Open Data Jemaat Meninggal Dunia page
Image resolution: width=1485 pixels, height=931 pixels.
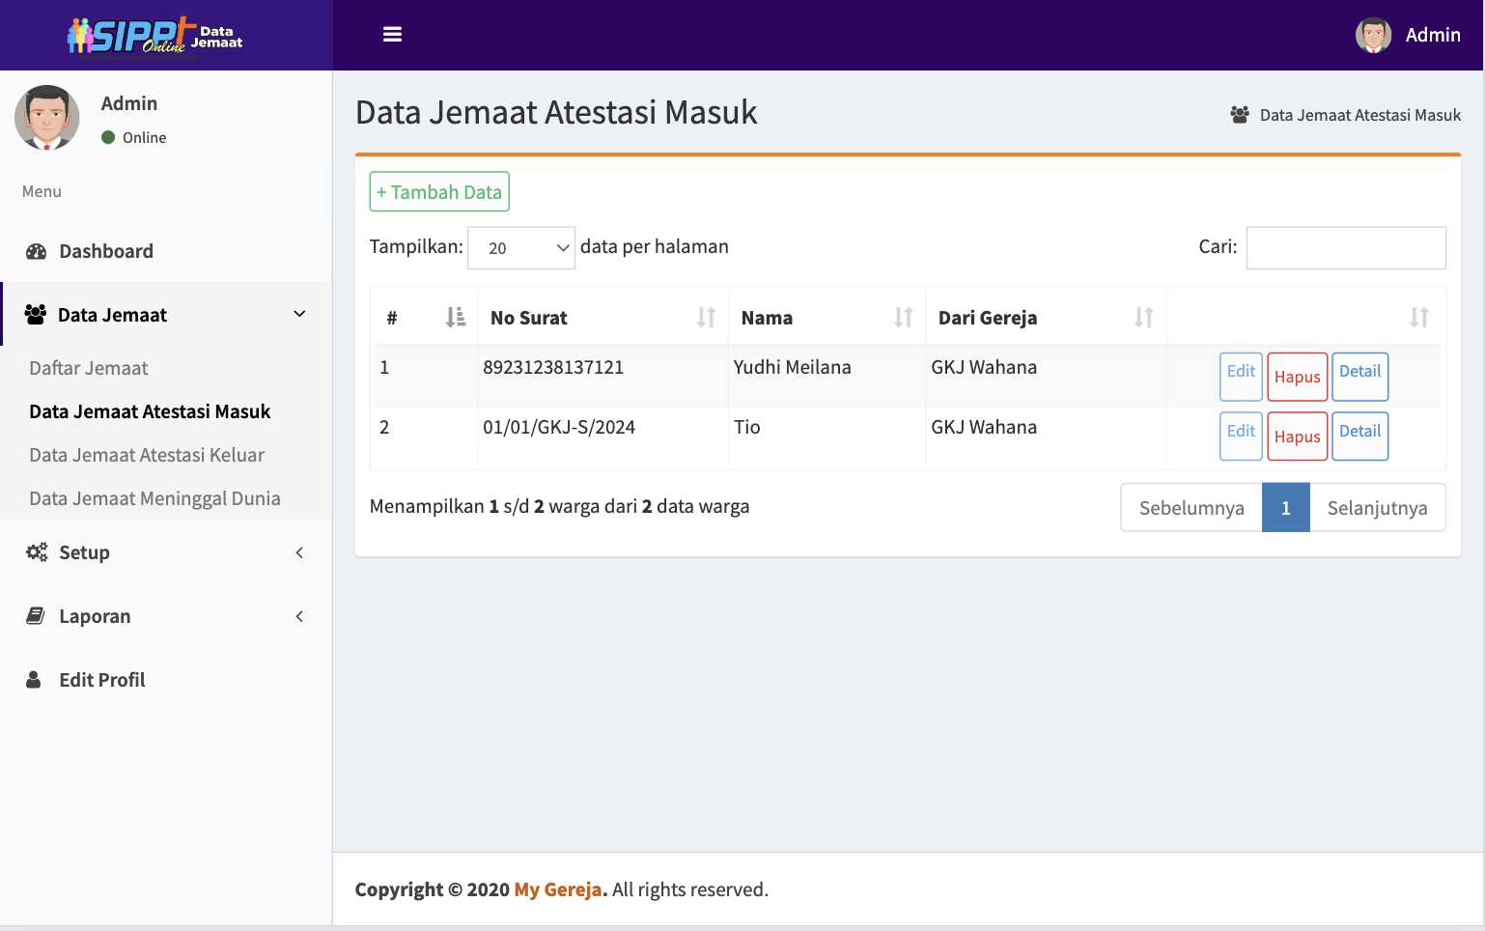[x=154, y=498]
